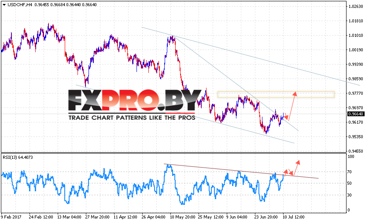Click the 13 Mar 04:00 date label
This screenshot has width=365, height=222.
point(69,217)
